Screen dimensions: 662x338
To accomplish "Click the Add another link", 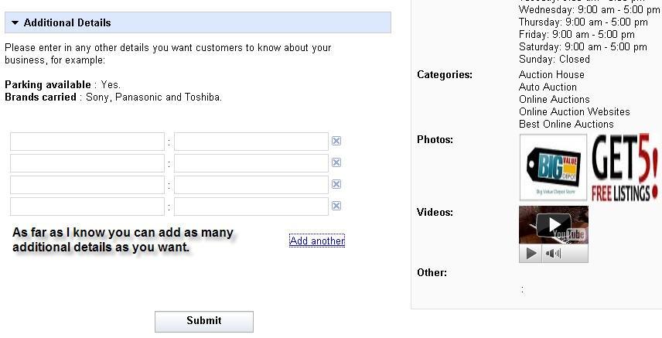I will pos(317,241).
